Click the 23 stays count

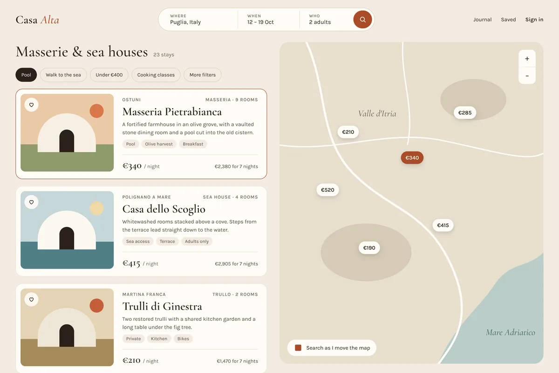pyautogui.click(x=164, y=55)
